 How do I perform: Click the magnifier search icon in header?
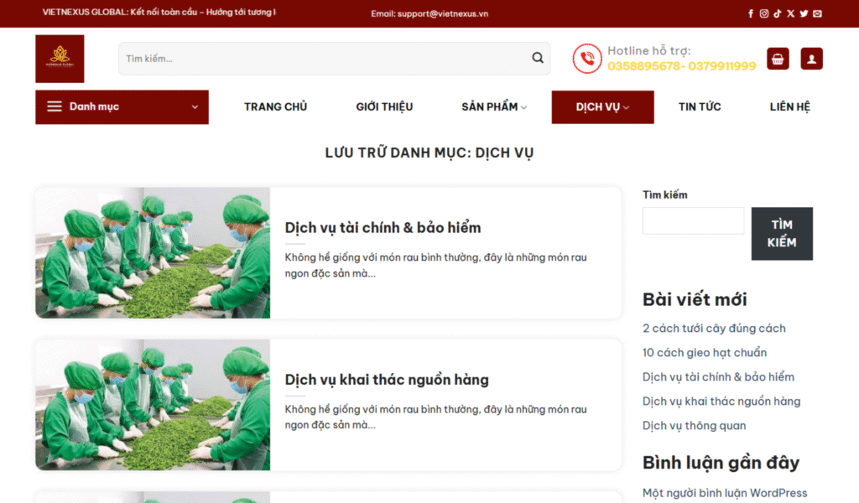538,59
